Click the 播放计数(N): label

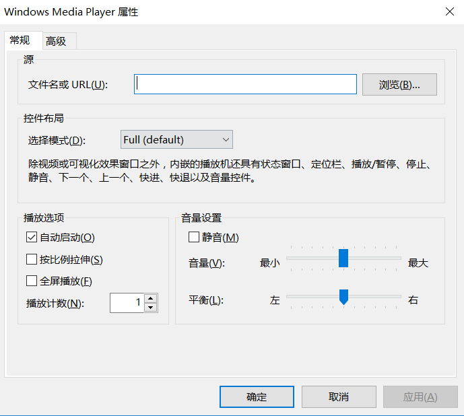click(x=55, y=304)
